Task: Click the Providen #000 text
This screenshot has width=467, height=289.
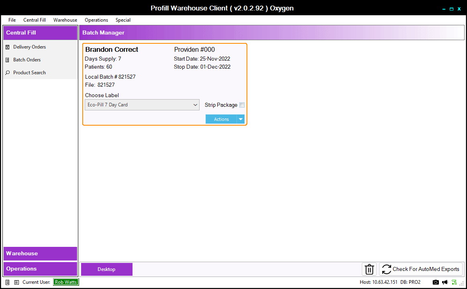Action: tap(194, 49)
